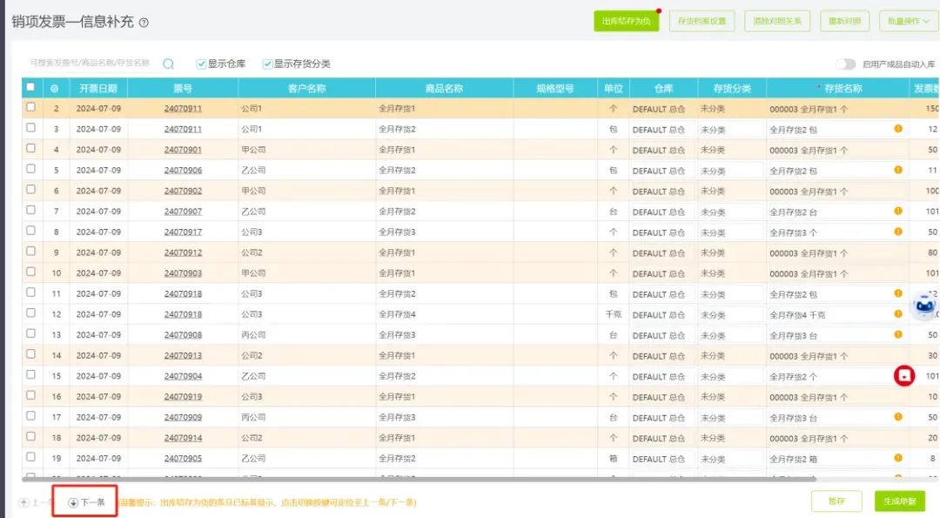This screenshot has height=518, width=940.
Task: Click warning icon beside 全月存货4 千克
Action: tap(897, 314)
